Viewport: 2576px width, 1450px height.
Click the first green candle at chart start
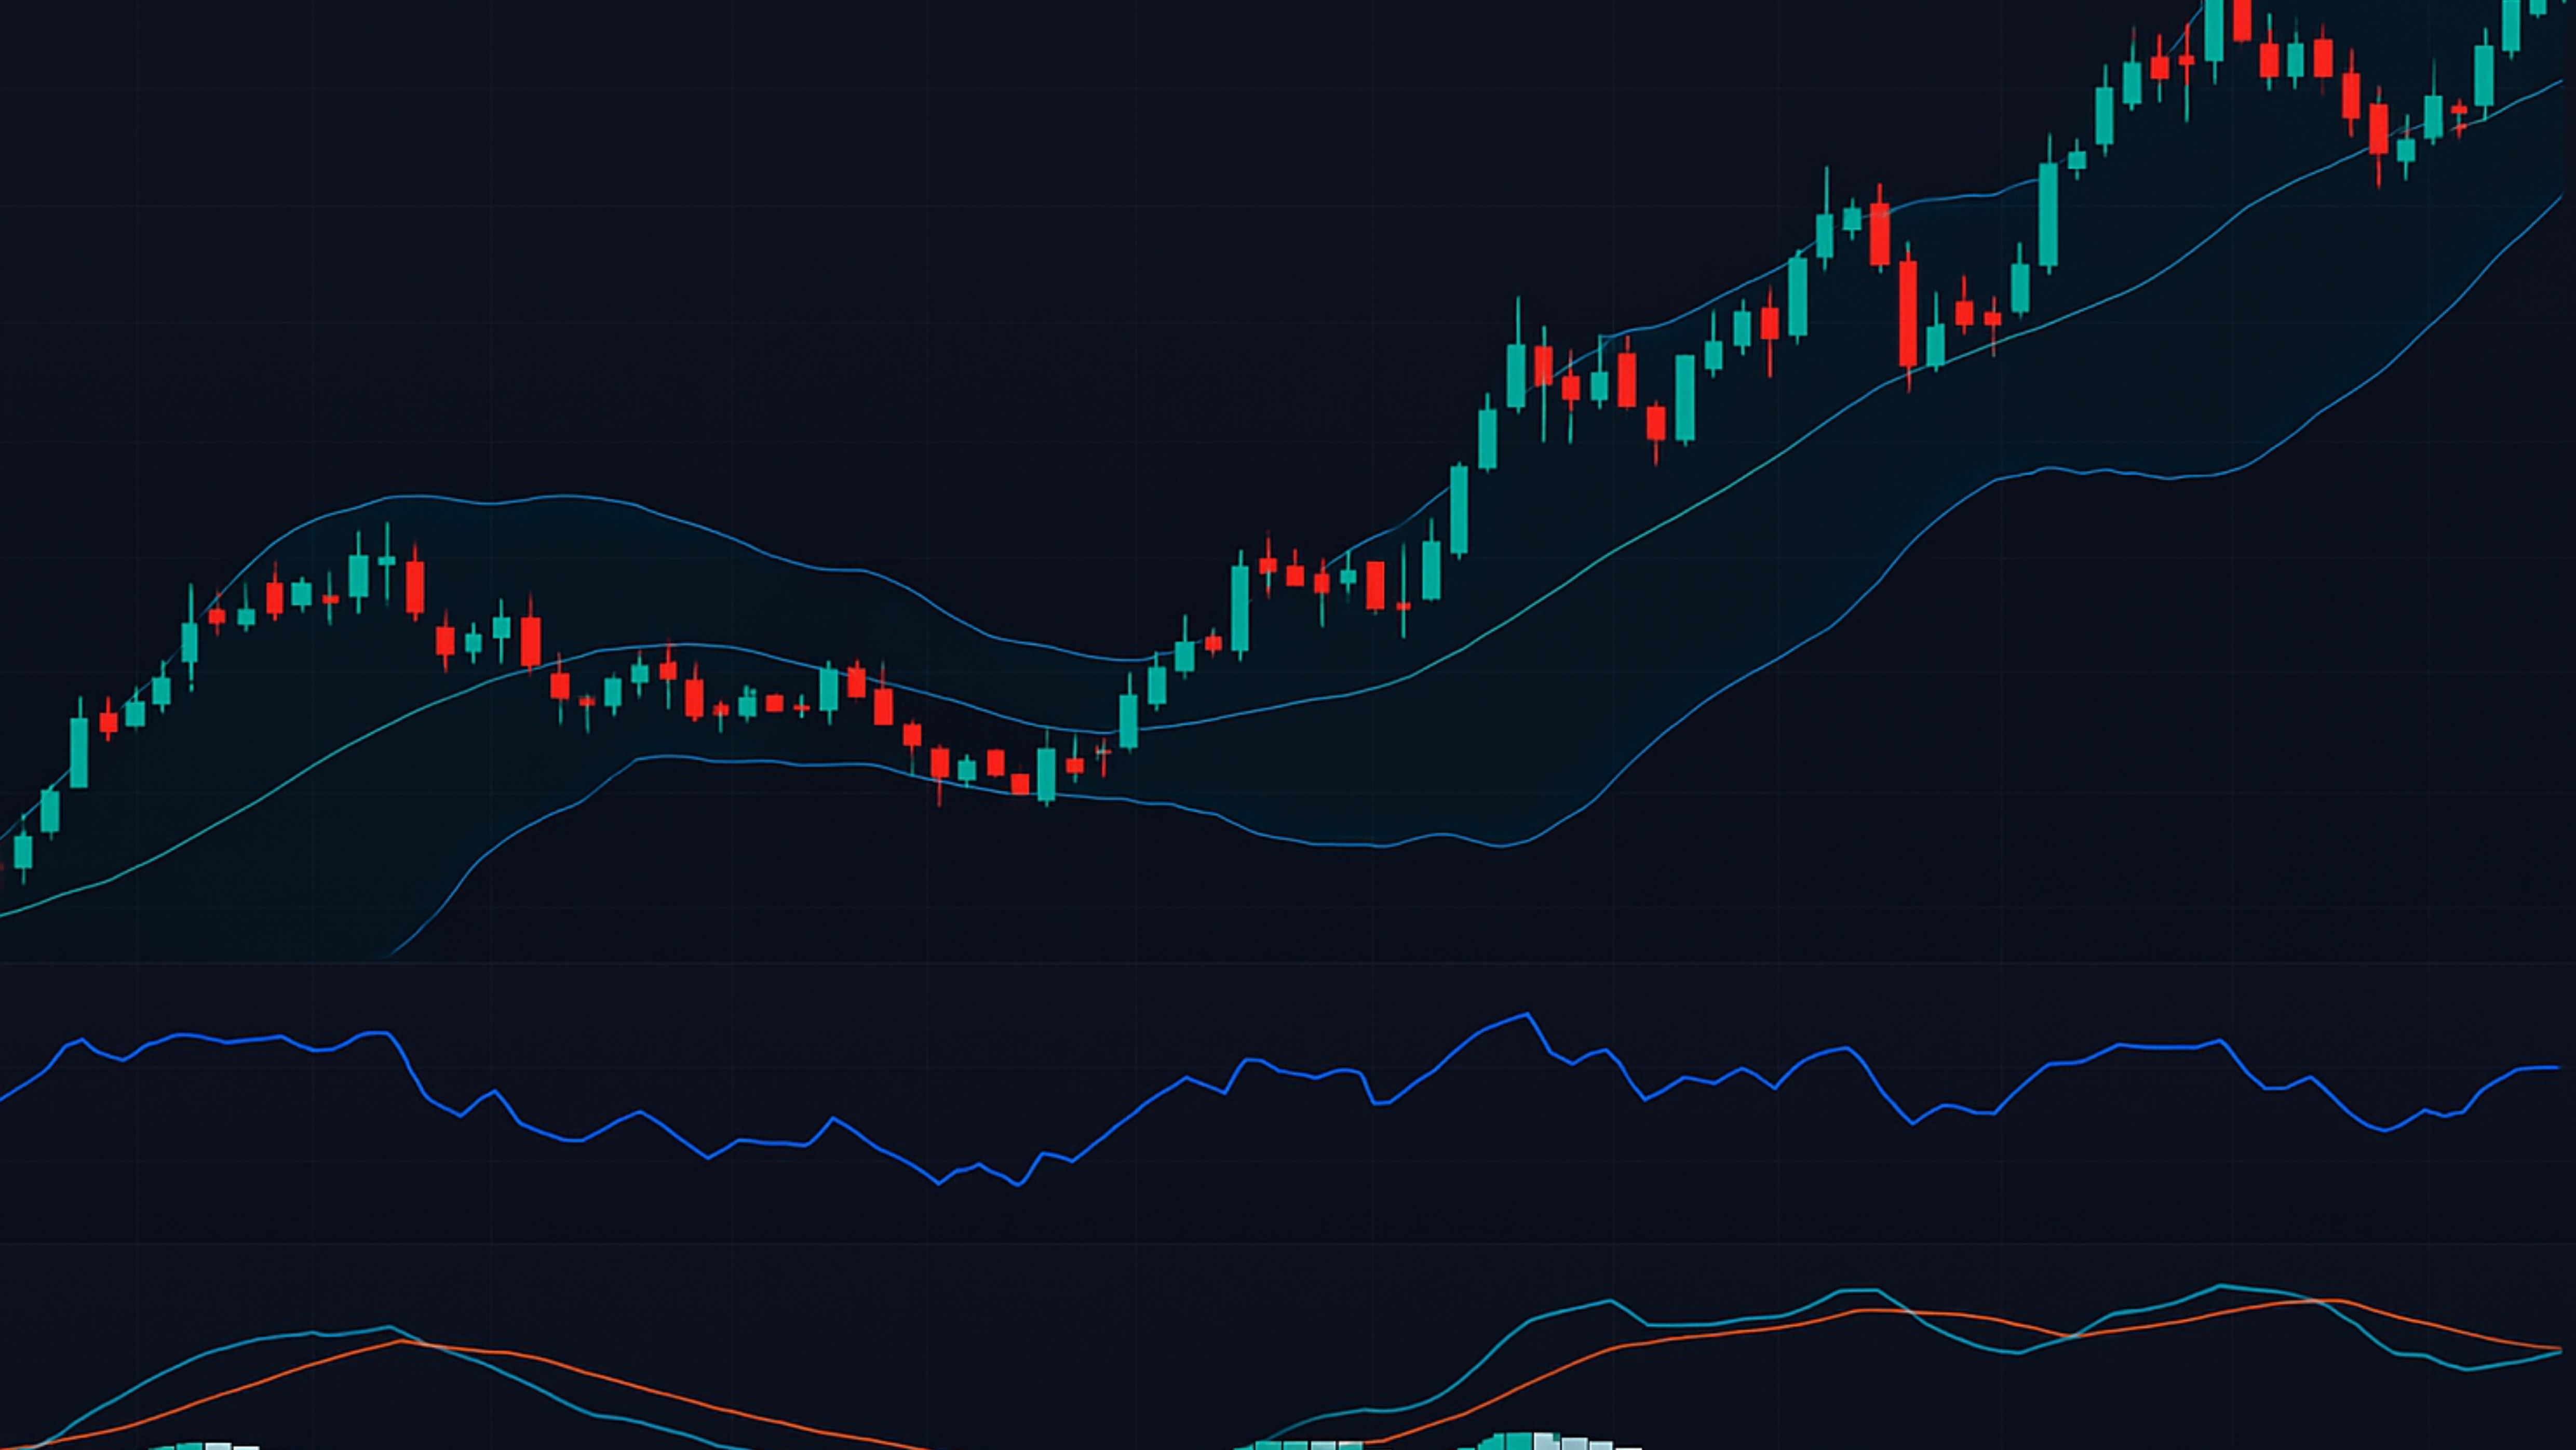tap(22, 851)
